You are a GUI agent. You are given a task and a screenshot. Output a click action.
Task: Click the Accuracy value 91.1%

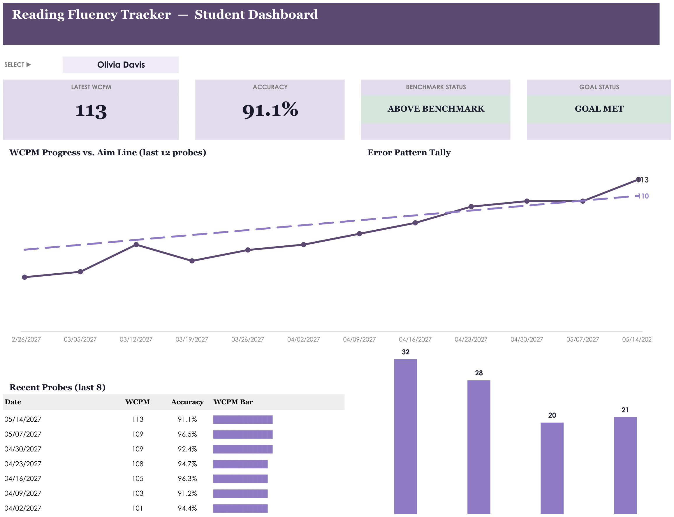tap(270, 110)
